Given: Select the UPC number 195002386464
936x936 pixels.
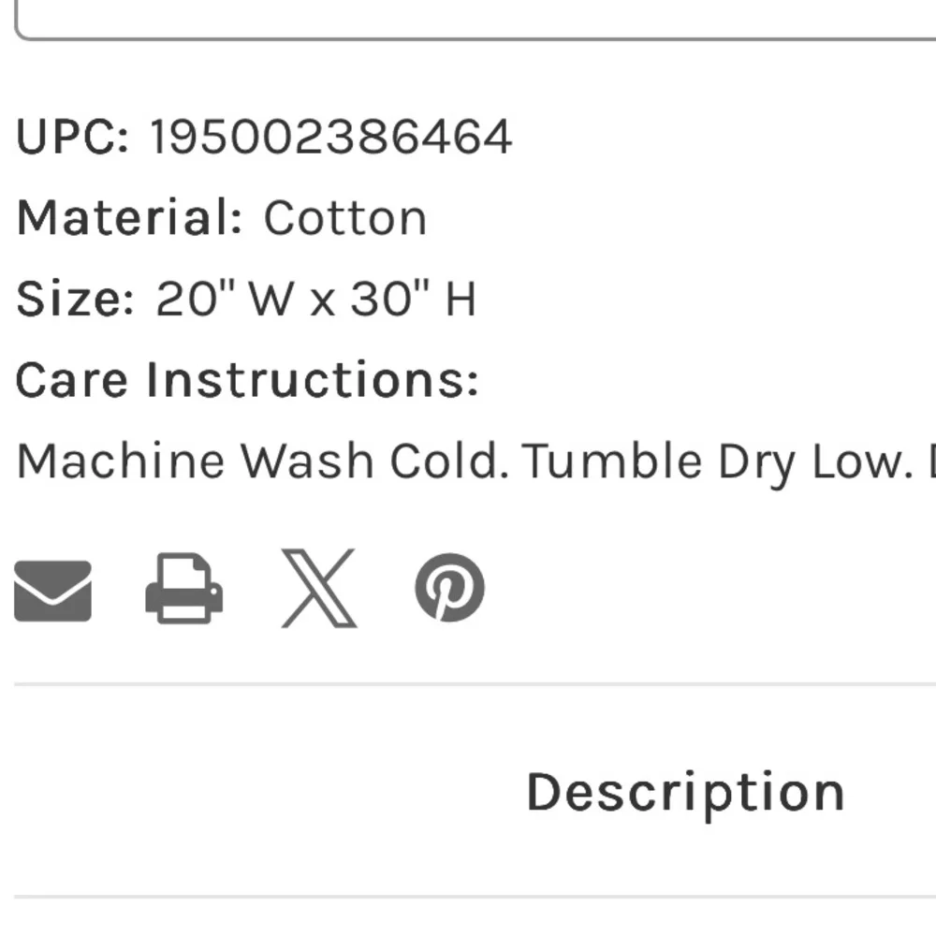Looking at the screenshot, I should 330,138.
